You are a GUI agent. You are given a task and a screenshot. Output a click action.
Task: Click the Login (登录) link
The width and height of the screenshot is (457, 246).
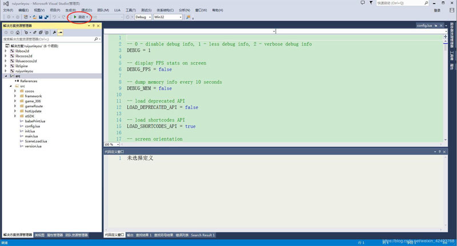[437, 10]
